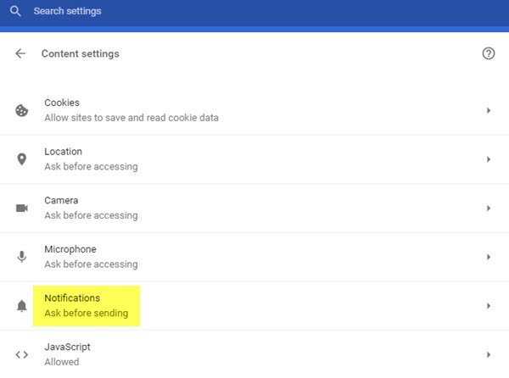Screen dimensions: 509x378
Task: Click the Cookies cookie icon
Action: pos(22,110)
